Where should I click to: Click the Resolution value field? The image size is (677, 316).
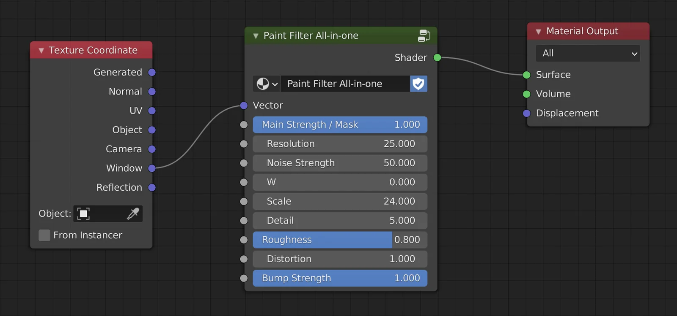[x=340, y=144]
